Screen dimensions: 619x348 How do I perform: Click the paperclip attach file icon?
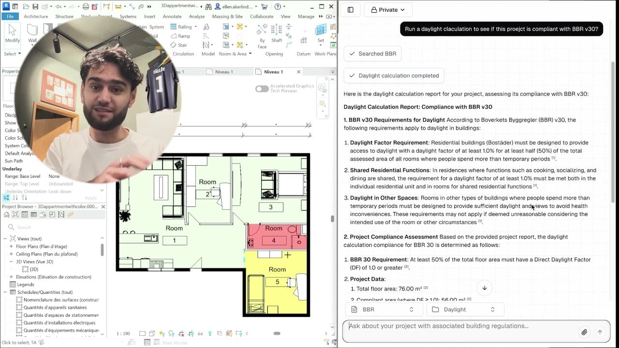point(584,332)
